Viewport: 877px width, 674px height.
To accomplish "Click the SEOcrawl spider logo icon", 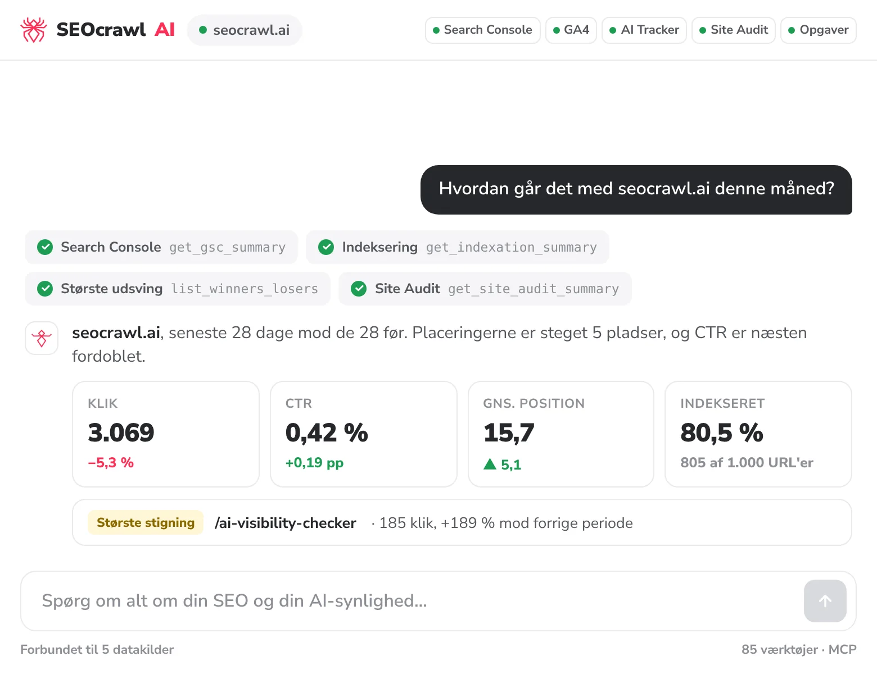I will point(33,30).
